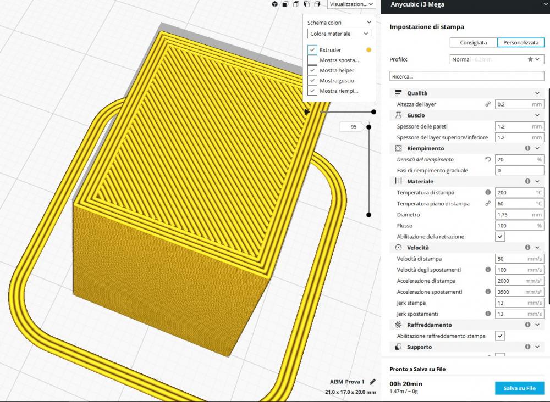The width and height of the screenshot is (550, 402).
Task: Open the Profilo Normal dropdown
Action: (x=496, y=59)
